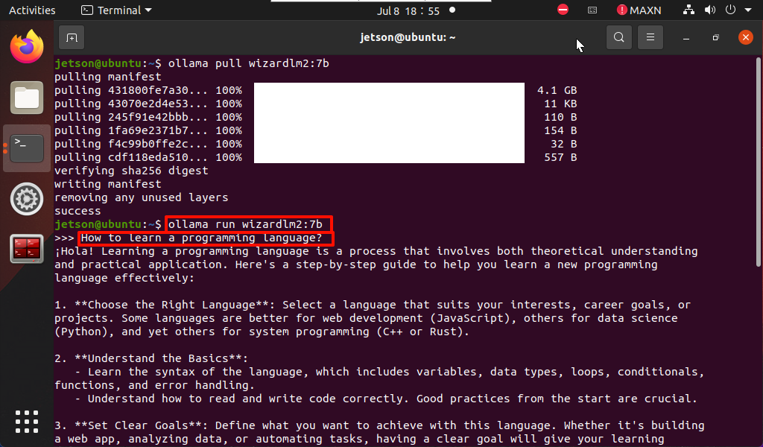Expand the system menu arrow in top bar
763x447 pixels.
[x=748, y=10]
